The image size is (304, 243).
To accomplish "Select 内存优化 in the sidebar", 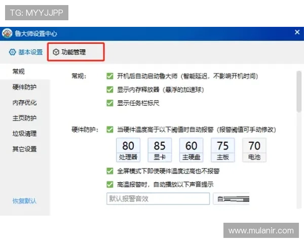I will click(24, 102).
